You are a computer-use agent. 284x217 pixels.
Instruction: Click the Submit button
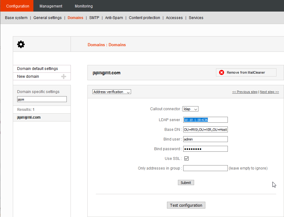(186, 183)
